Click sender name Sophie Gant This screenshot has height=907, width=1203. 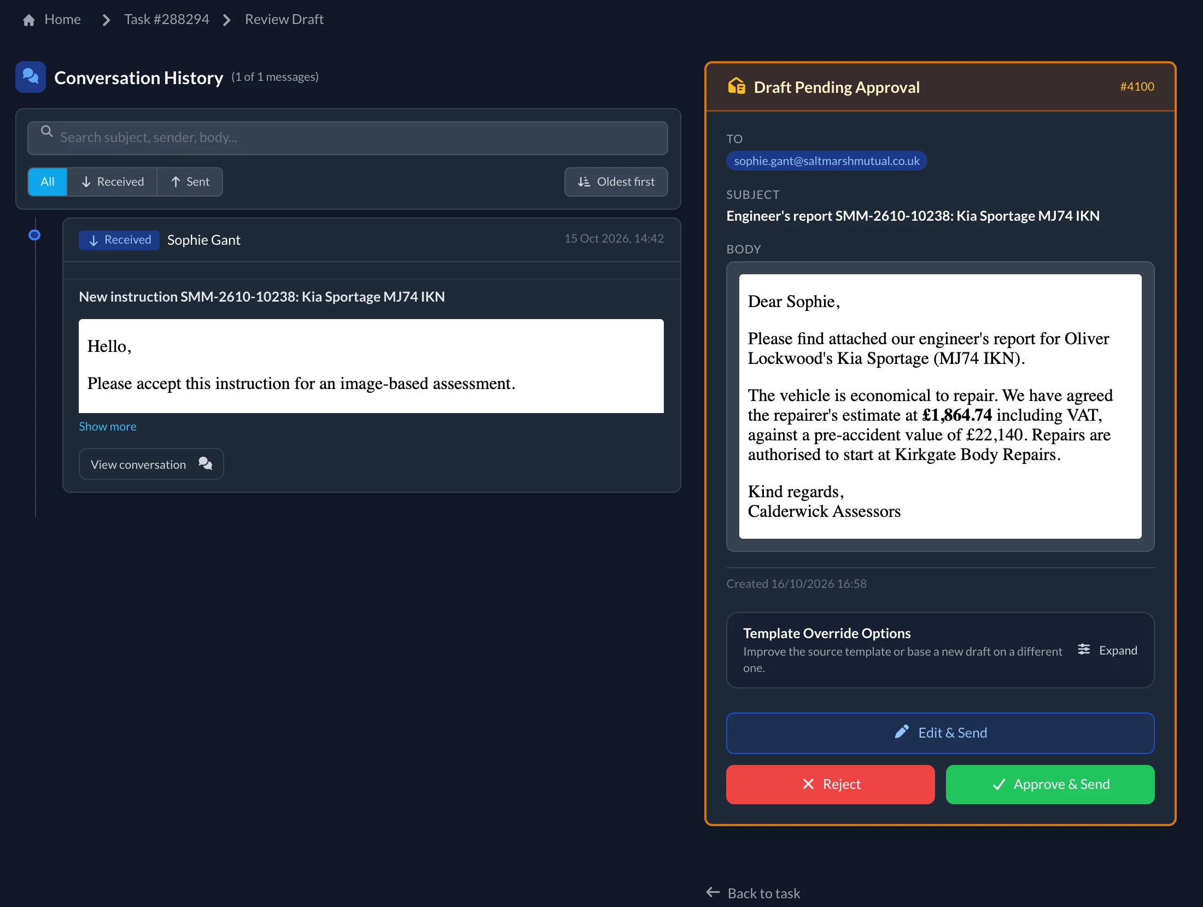[x=203, y=240]
